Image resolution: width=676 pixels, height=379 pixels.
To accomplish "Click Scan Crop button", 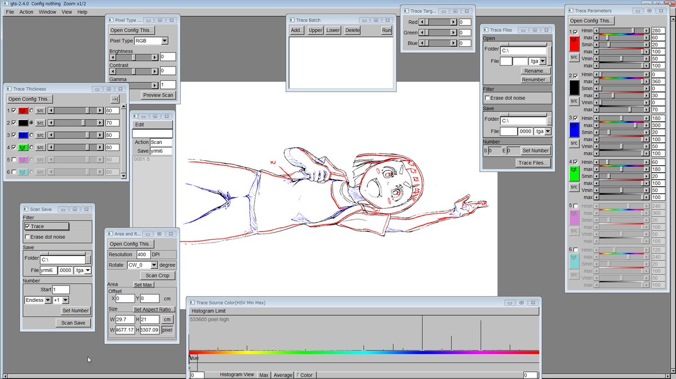I will pos(157,276).
